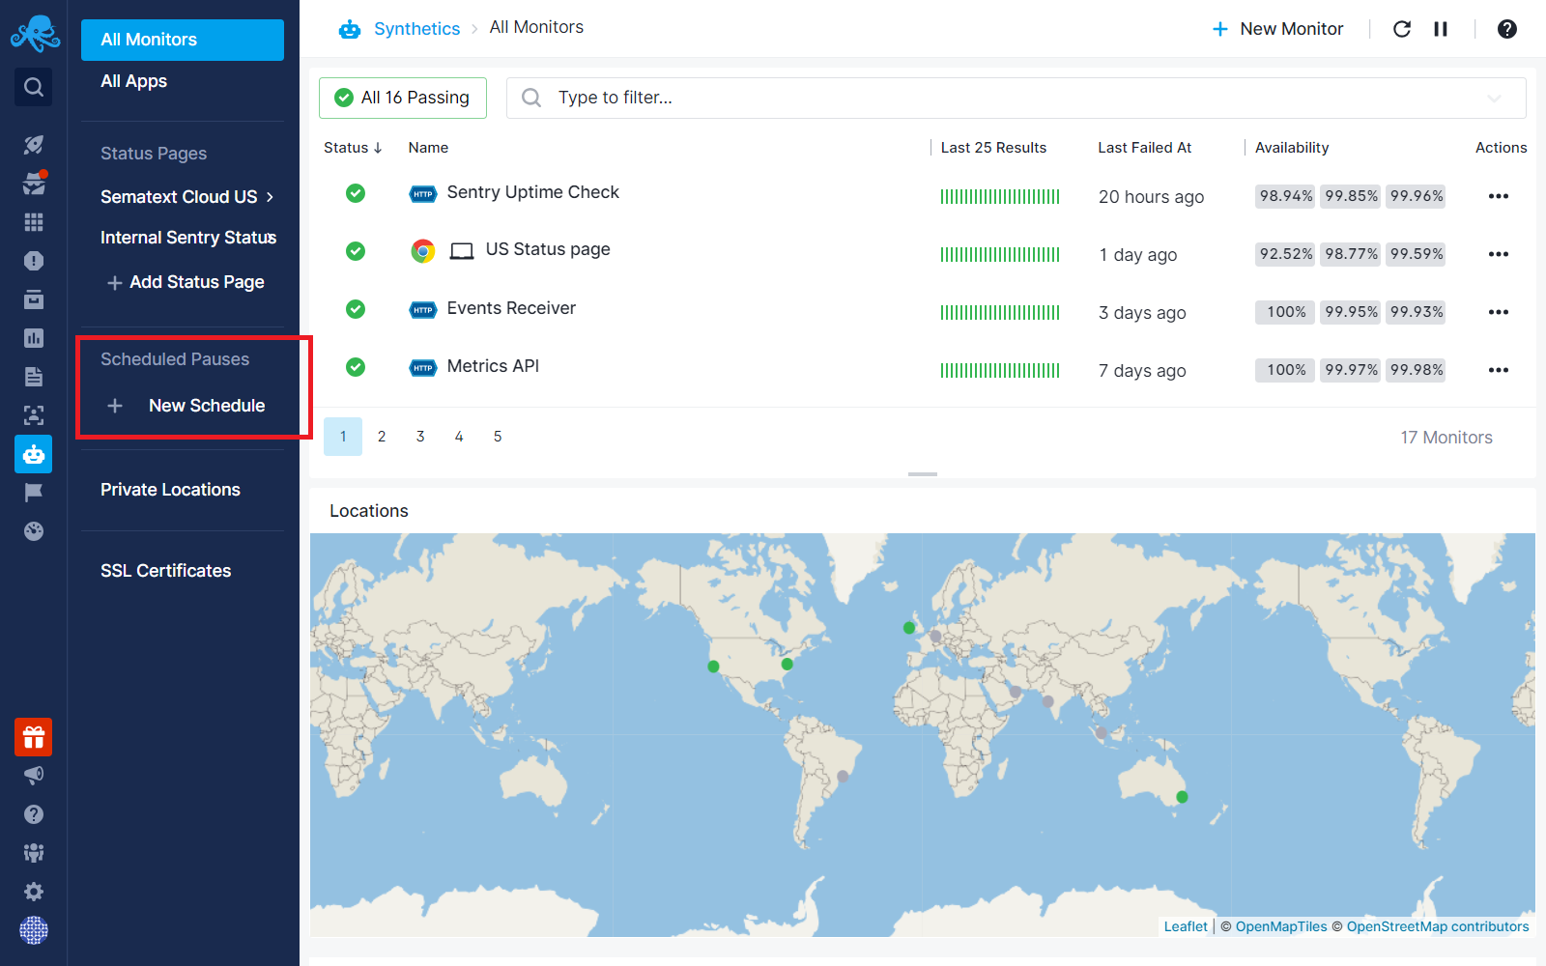The image size is (1546, 966).
Task: Open actions menu for Events Receiver
Action: coord(1499,312)
